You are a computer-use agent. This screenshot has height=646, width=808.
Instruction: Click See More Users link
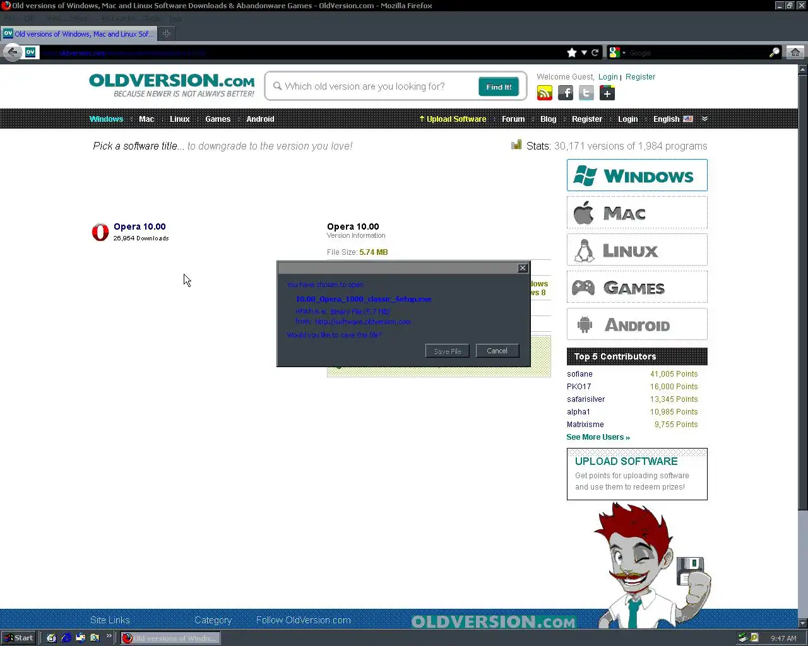pos(598,437)
